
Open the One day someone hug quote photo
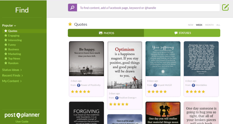tap(201, 113)
